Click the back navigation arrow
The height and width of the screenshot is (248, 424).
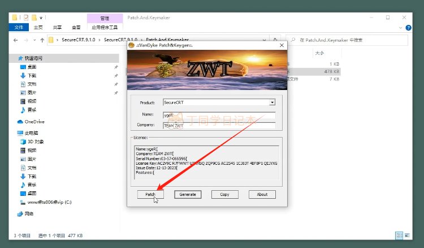(15, 40)
